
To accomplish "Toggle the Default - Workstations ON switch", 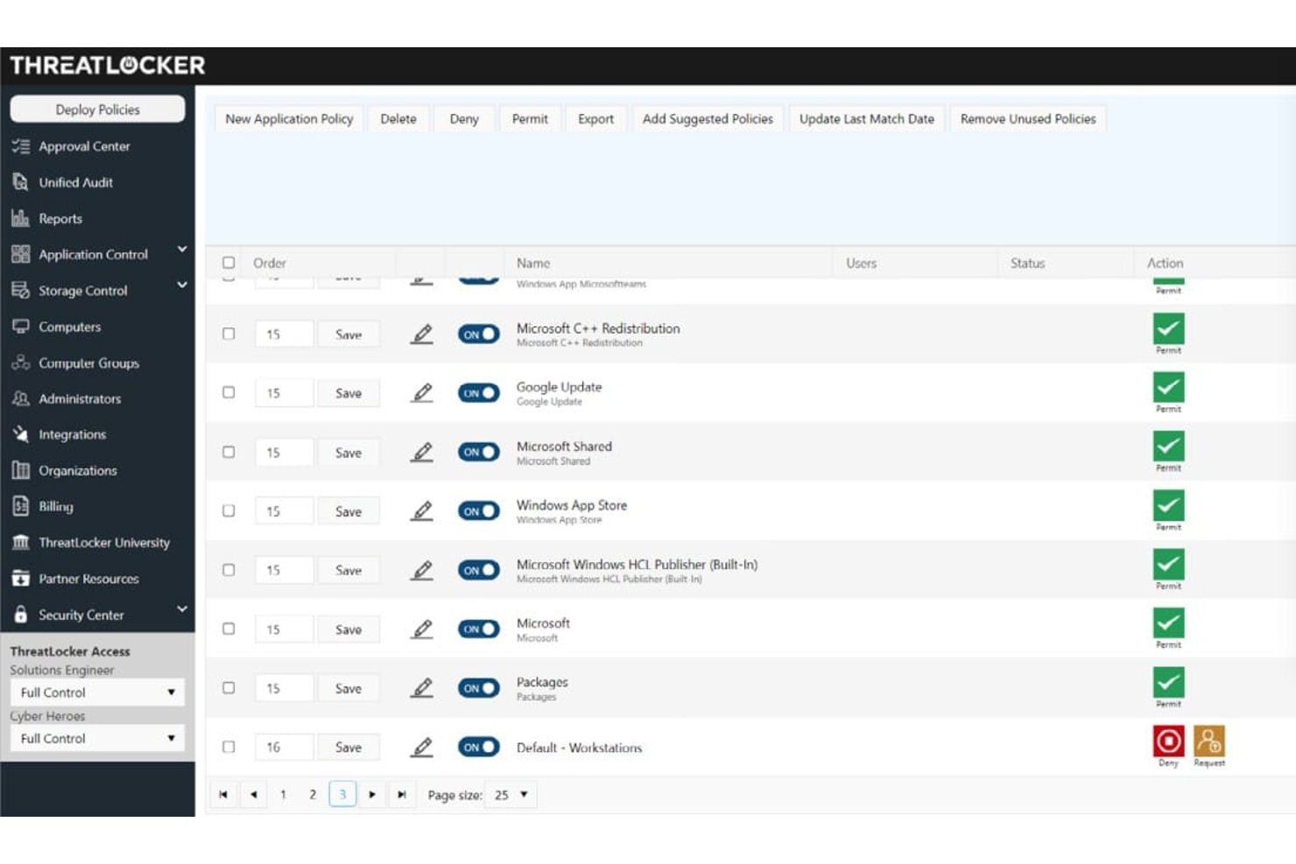I will [x=478, y=747].
